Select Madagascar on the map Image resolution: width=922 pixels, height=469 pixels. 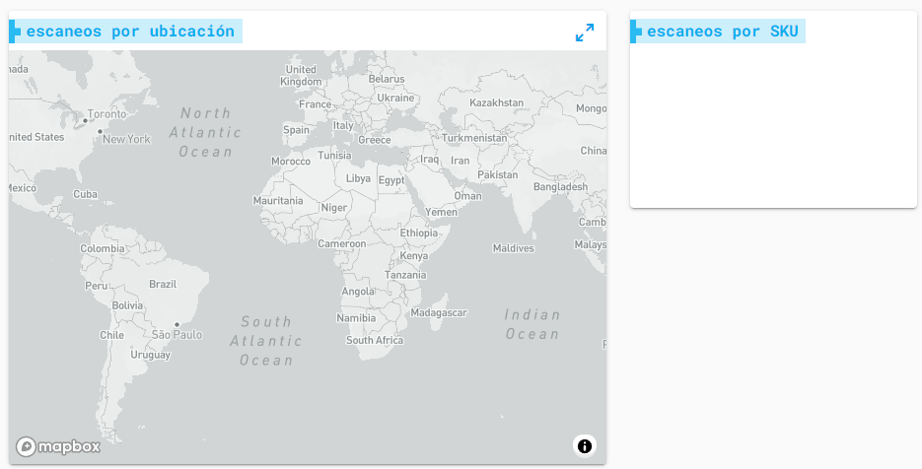438,312
